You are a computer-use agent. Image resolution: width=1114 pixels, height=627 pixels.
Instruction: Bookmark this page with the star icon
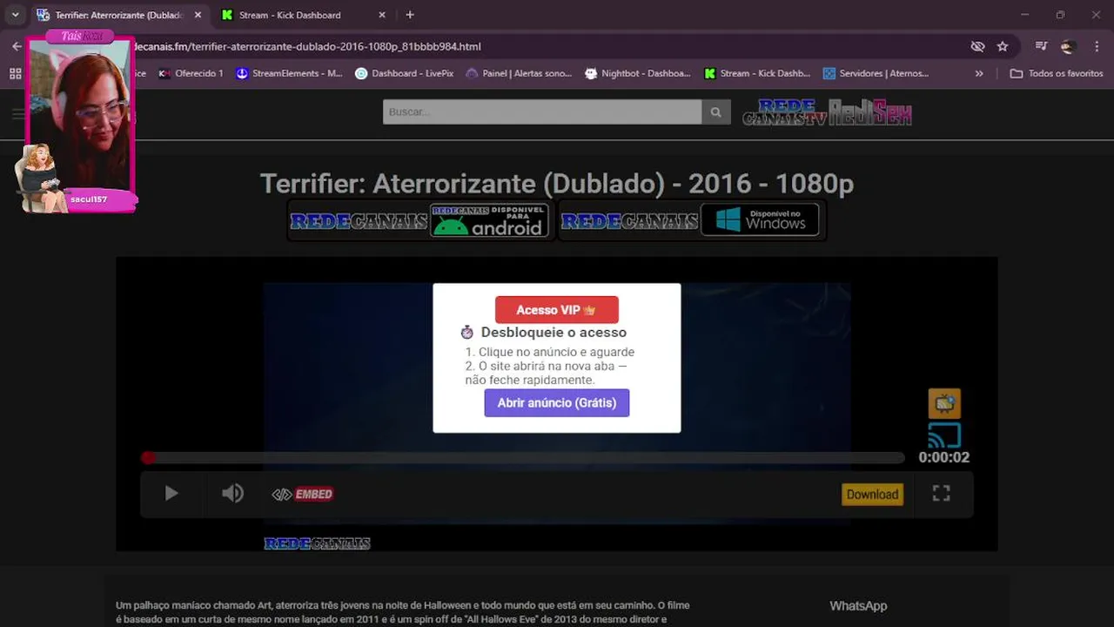coord(1003,46)
